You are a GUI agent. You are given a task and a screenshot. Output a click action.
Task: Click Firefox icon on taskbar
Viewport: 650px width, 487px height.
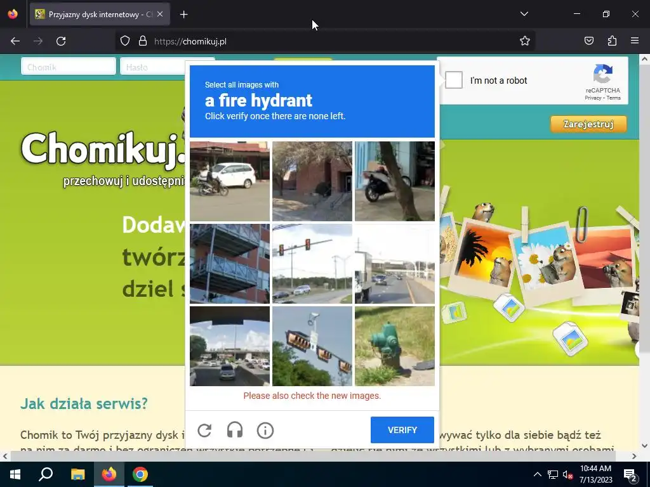click(x=109, y=474)
